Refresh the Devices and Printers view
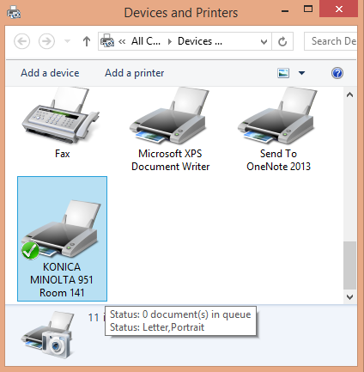This screenshot has width=364, height=372. (282, 41)
